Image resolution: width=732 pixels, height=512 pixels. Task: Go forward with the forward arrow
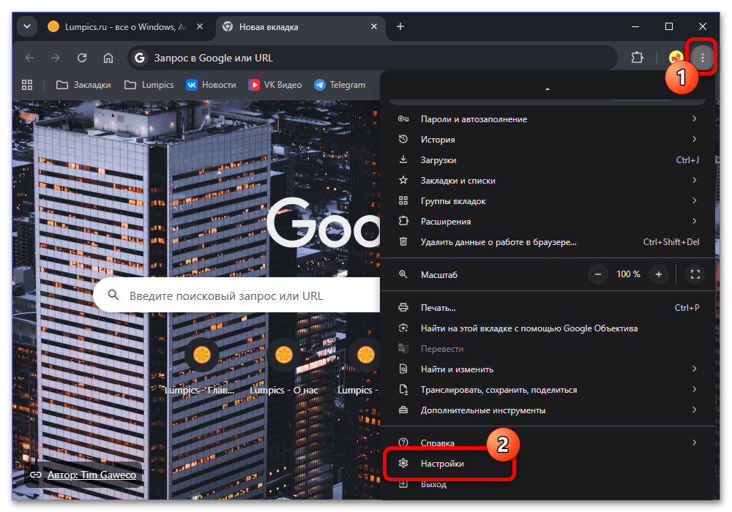pos(56,58)
